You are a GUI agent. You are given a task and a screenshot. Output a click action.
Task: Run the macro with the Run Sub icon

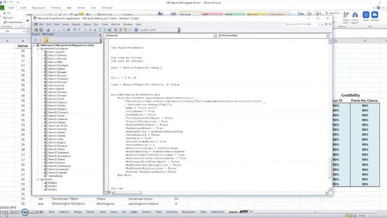[85, 30]
